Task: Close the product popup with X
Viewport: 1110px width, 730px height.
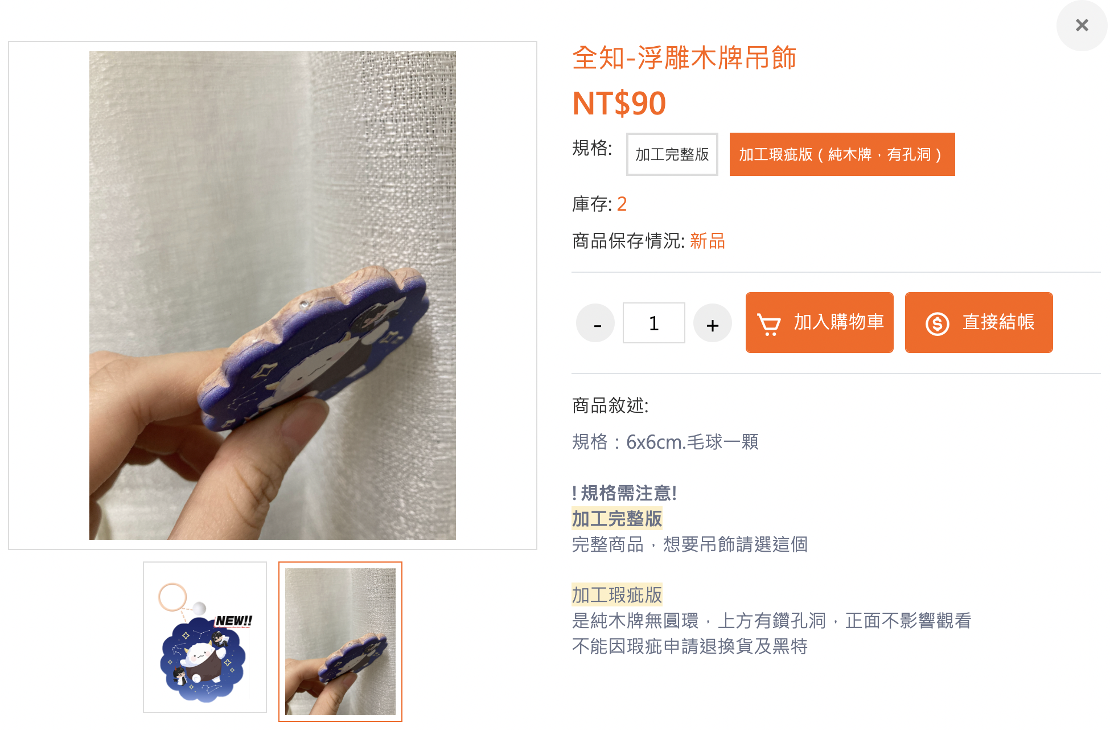Action: pyautogui.click(x=1082, y=25)
